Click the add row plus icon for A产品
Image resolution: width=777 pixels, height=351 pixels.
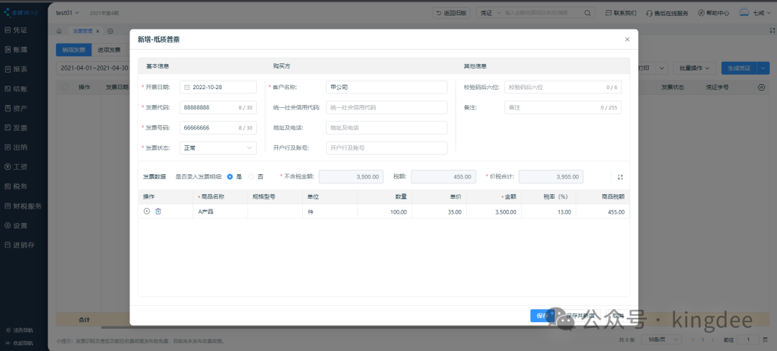[147, 211]
